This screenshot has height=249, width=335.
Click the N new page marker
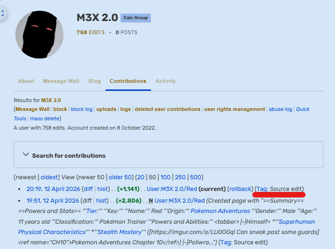(151, 201)
